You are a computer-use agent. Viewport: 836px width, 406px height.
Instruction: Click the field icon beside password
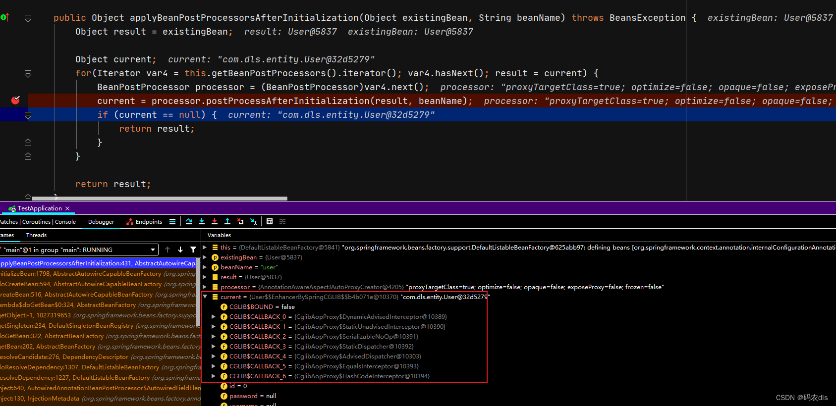(224, 396)
